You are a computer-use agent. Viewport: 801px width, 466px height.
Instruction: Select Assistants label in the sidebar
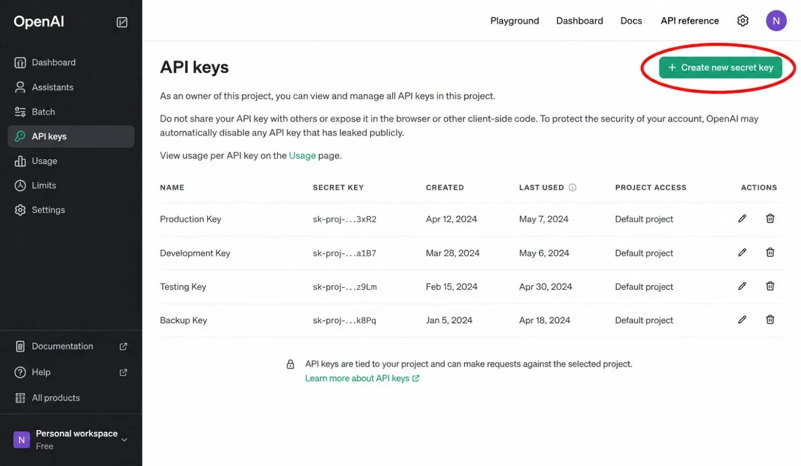click(53, 87)
